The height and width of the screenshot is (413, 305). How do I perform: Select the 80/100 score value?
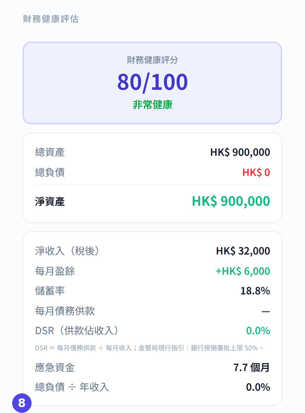click(x=152, y=82)
